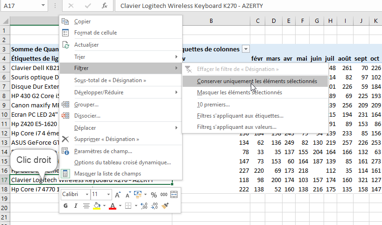The height and width of the screenshot is (225, 382).
Task: Open the Filtrer submenu entry
Action: (120, 68)
